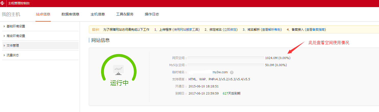Click the red logo icon in header
The height and width of the screenshot is (112, 379).
(x=3, y=3)
